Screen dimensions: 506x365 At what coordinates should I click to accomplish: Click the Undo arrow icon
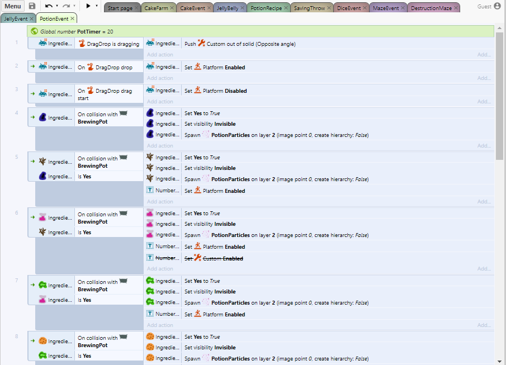[x=49, y=6]
